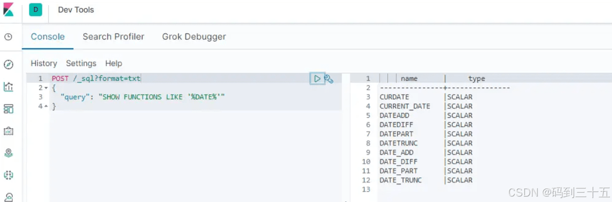612x202 pixels.
Task: Open Dashboard icon in sidebar
Action: [8, 109]
